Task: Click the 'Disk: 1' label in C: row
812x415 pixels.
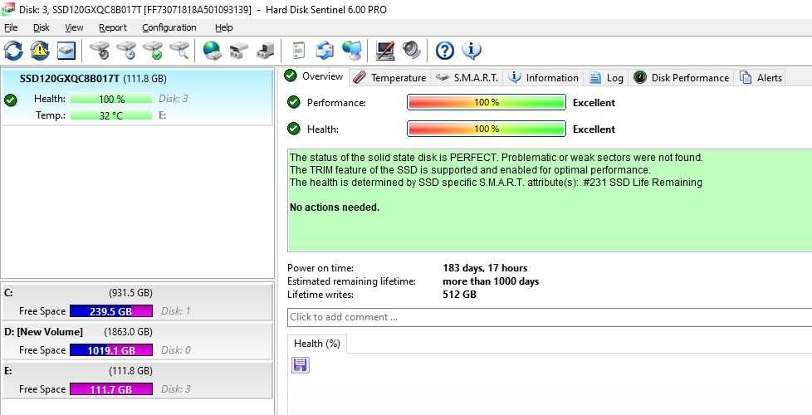Action: pos(175,311)
